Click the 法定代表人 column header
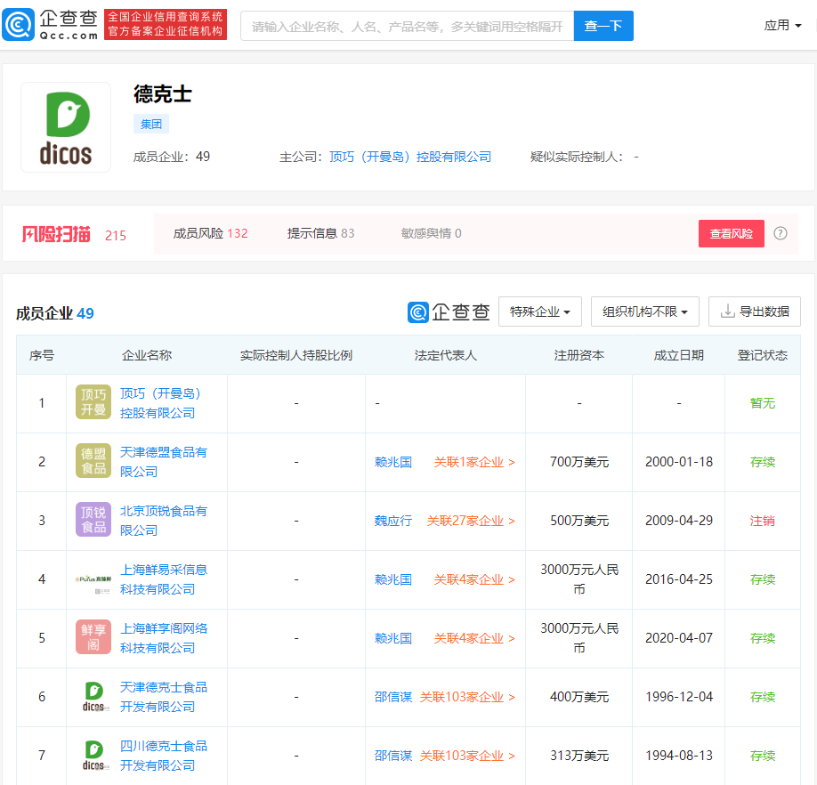This screenshot has width=817, height=785. coord(446,355)
